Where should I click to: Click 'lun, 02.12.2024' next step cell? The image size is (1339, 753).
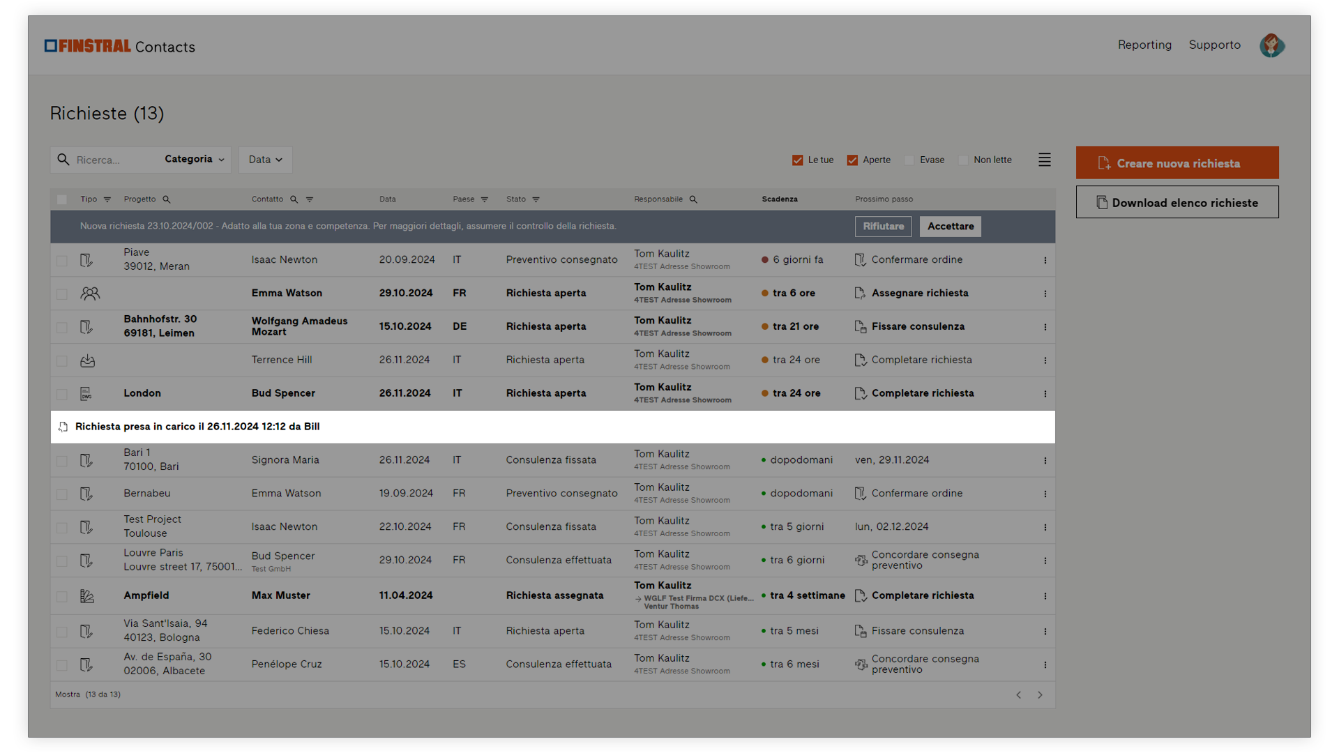coord(891,527)
